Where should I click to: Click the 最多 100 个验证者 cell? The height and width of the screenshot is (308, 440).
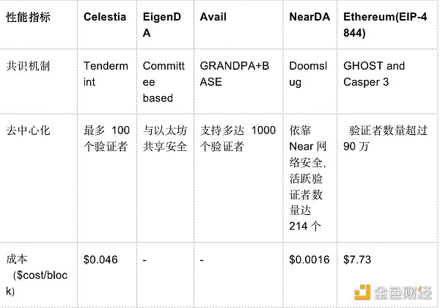(107, 138)
